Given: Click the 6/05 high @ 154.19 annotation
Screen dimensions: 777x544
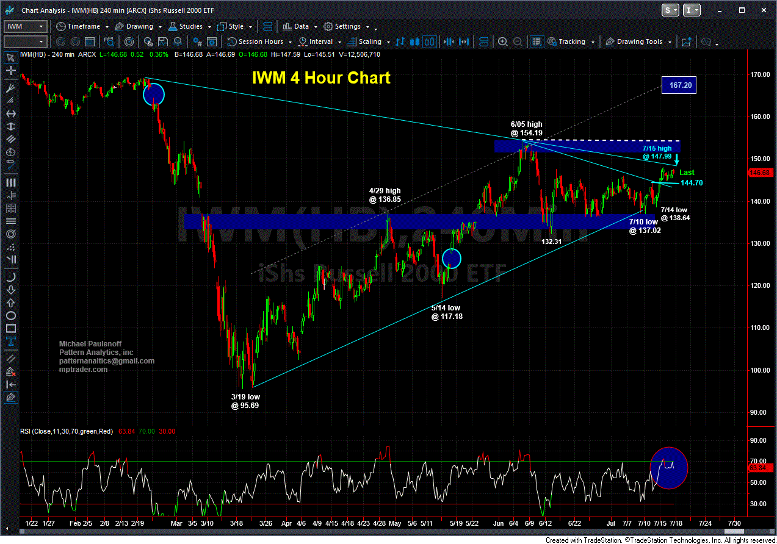Looking at the screenshot, I should tap(526, 129).
